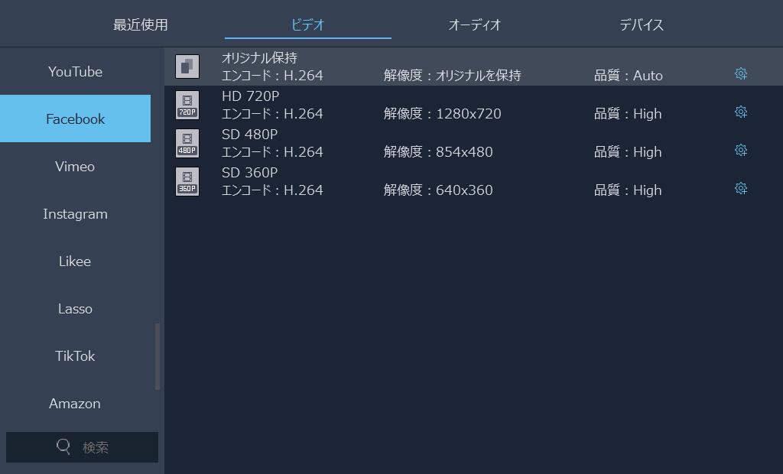Click 解像度：オリジナルを保持 text
This screenshot has width=783, height=474.
click(x=453, y=76)
